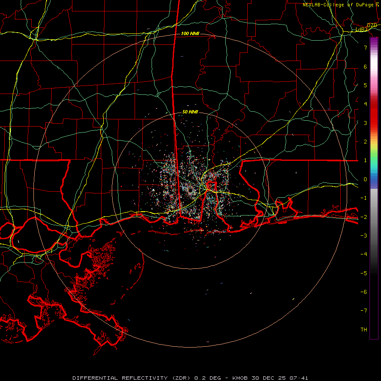Click the scale value -3
The height and width of the screenshot is (381, 381).
(364, 236)
